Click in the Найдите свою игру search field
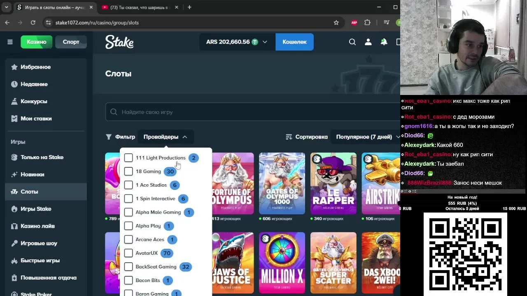 [252, 112]
